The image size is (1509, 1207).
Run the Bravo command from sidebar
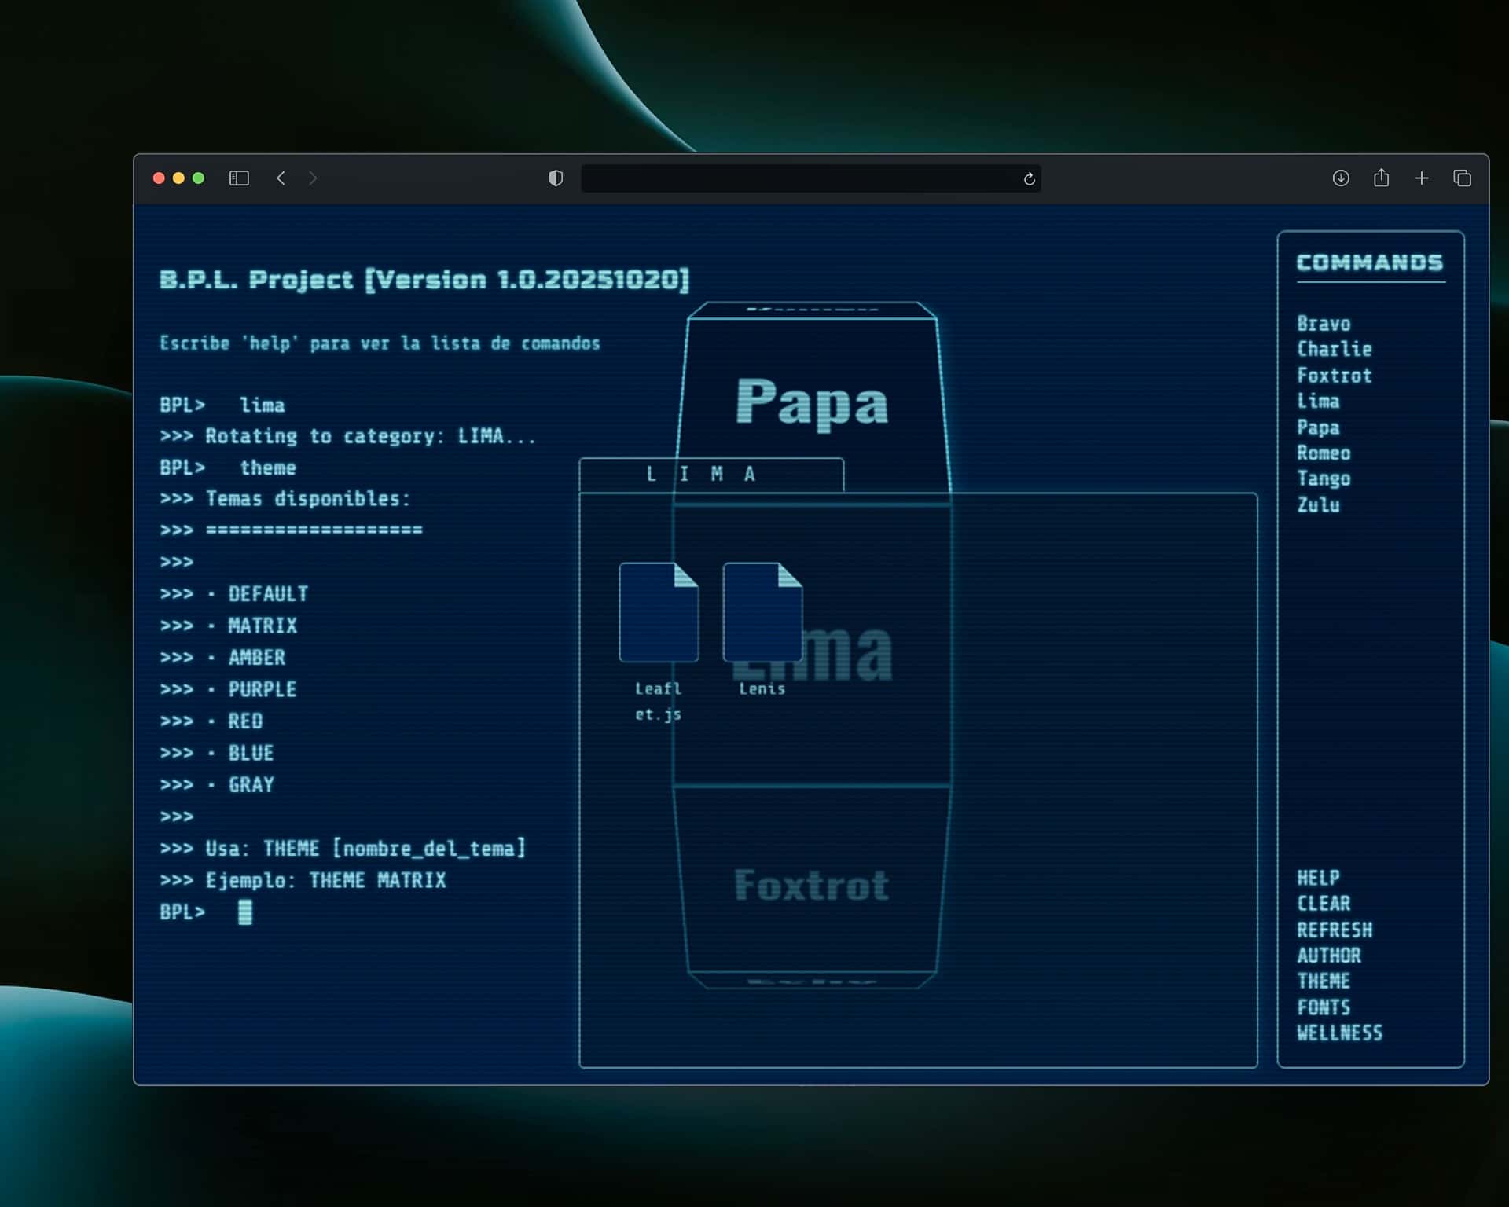pyautogui.click(x=1324, y=324)
